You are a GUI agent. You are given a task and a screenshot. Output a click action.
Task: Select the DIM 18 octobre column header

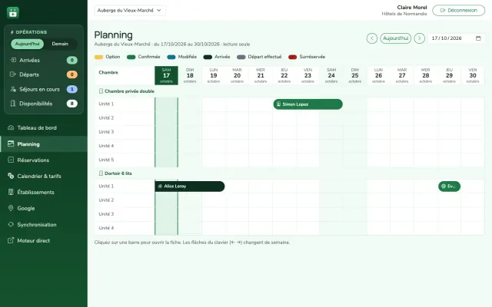(190, 75)
